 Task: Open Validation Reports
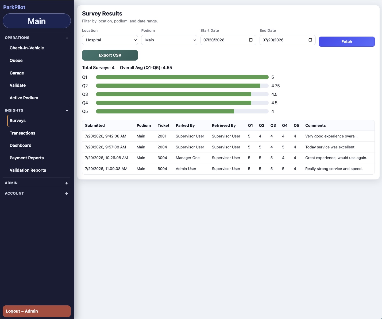point(28,170)
